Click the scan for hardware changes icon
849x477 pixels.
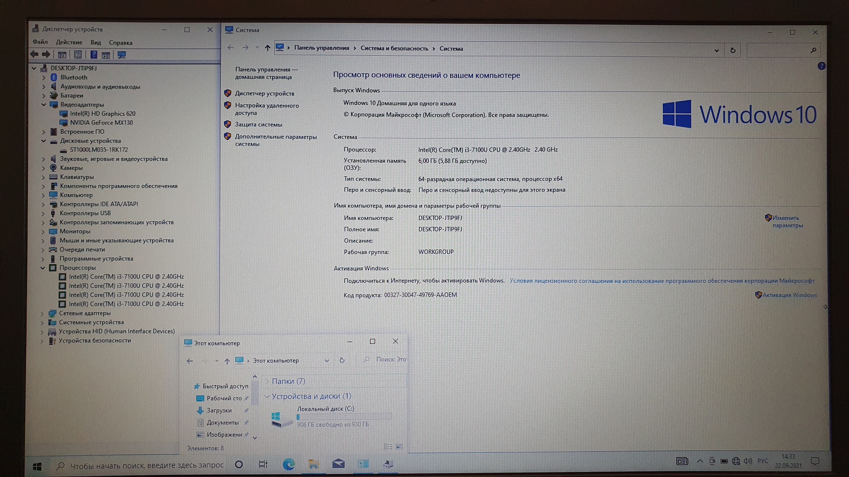[x=121, y=55]
